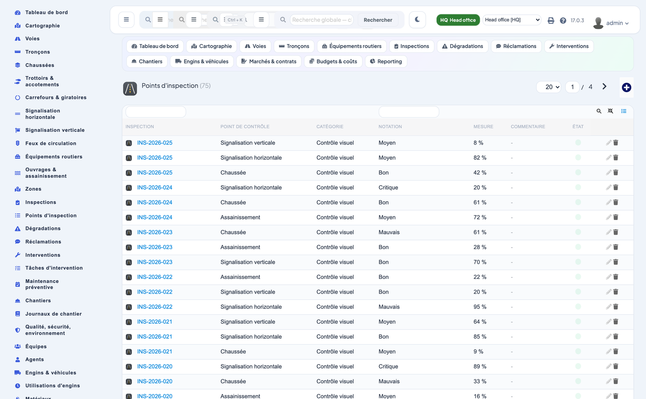The height and width of the screenshot is (399, 646).
Task: Edit first INS-2026-025 row with pencil icon
Action: pyautogui.click(x=608, y=143)
